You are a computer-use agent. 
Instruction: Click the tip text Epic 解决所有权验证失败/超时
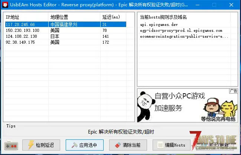121,132
